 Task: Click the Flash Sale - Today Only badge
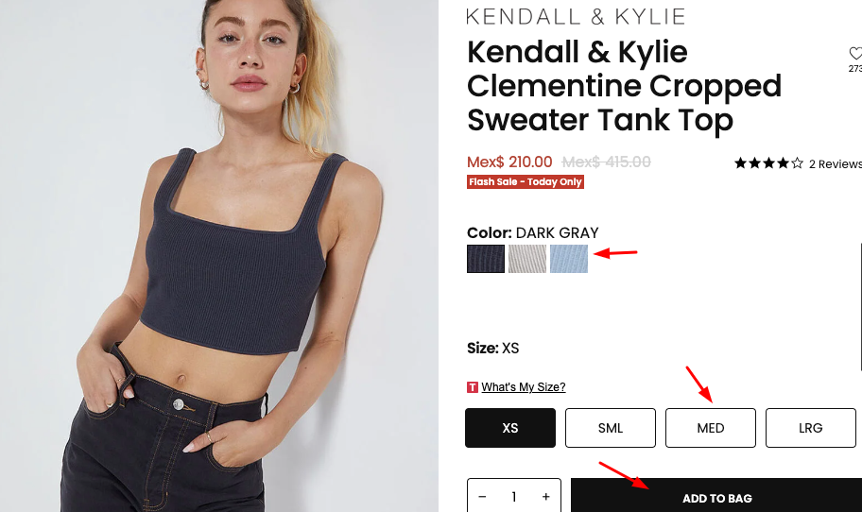(525, 181)
